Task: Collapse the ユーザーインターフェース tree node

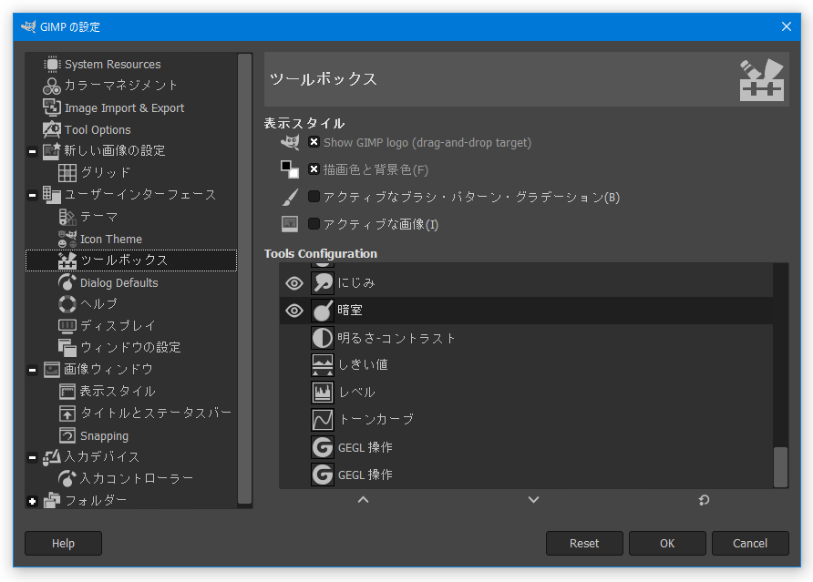Action: click(32, 195)
